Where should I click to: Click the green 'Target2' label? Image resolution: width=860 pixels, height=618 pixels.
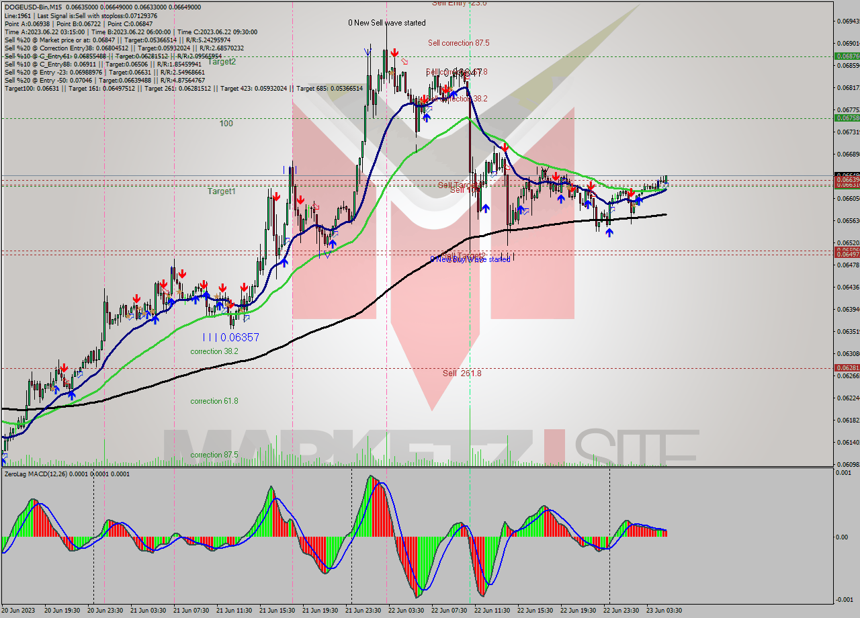[222, 62]
